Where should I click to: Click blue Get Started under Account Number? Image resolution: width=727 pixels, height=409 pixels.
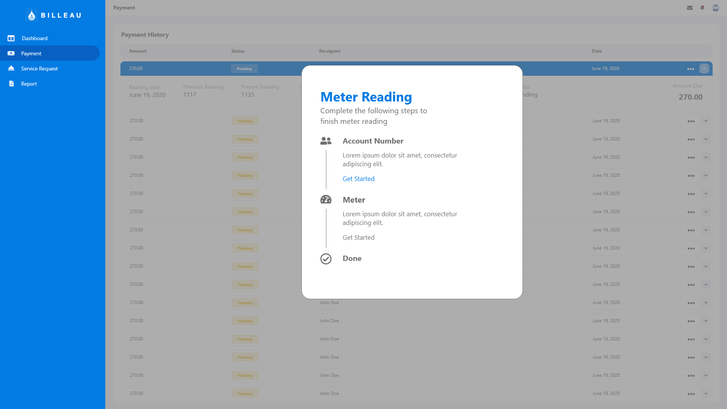pyautogui.click(x=358, y=179)
